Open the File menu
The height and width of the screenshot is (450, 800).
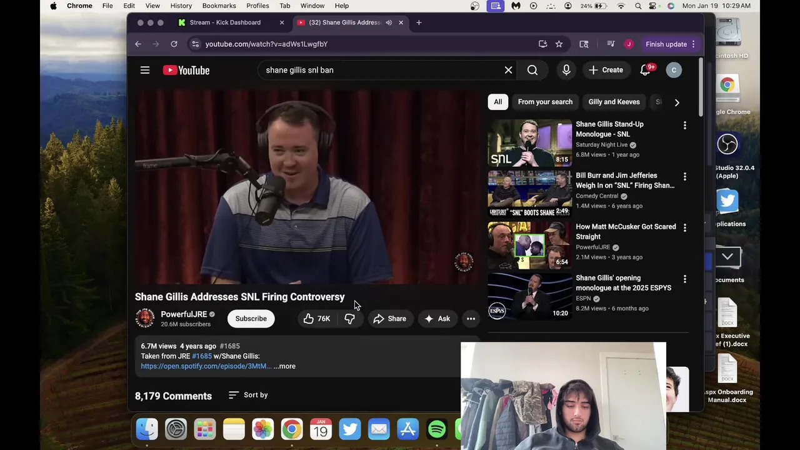(107, 6)
